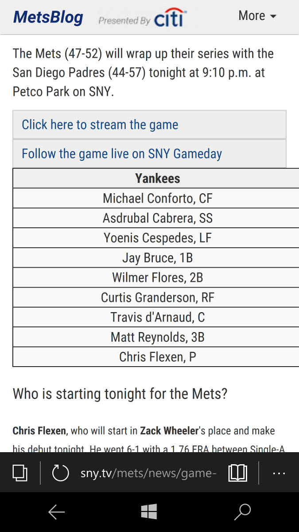Open the browser tabs view icon
299x532 pixels.
20,473
